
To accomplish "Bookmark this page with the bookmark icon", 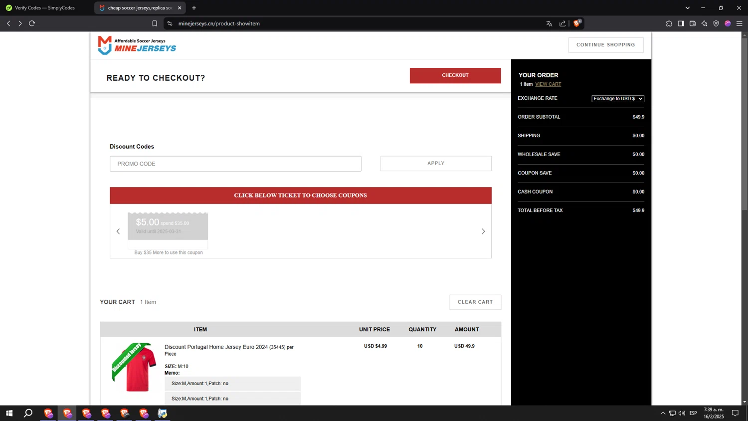I will coord(155,23).
